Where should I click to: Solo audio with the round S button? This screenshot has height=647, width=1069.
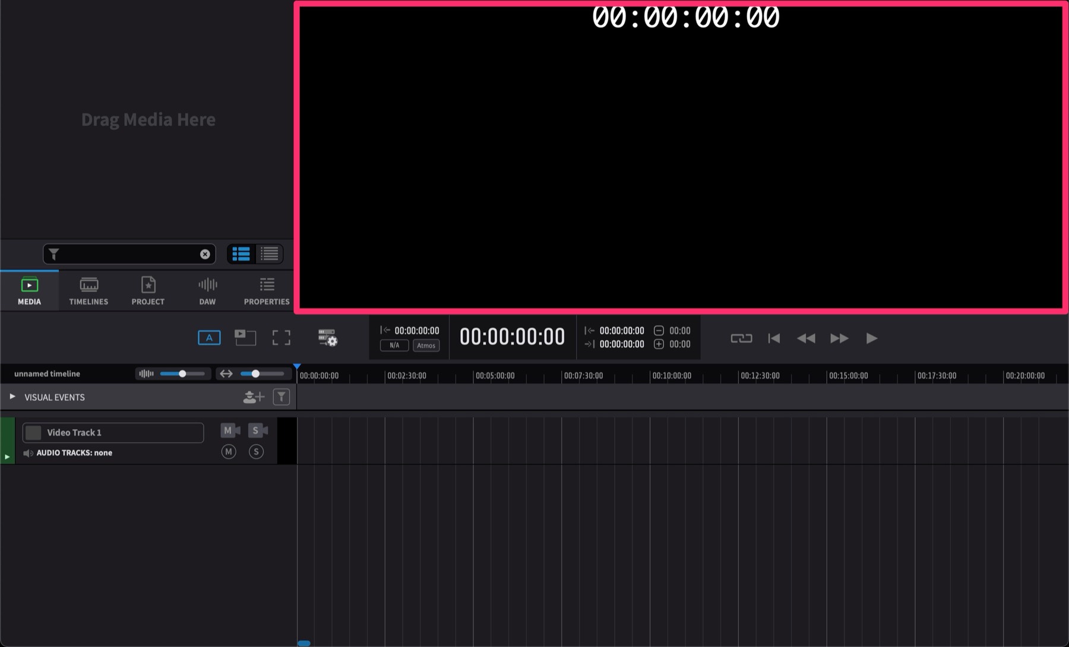click(x=256, y=452)
